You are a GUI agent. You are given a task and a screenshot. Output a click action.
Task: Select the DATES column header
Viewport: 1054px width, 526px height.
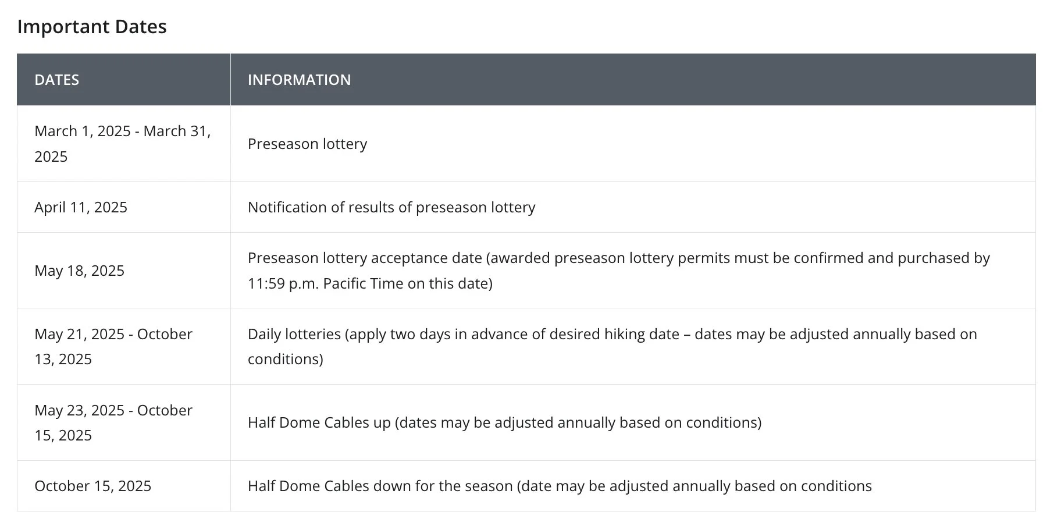[x=124, y=80]
